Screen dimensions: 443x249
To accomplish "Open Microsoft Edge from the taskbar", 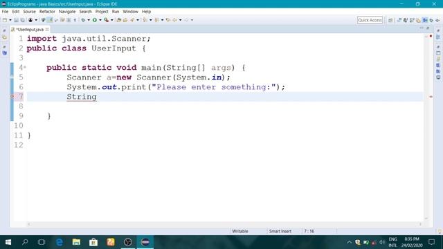I will [60, 242].
